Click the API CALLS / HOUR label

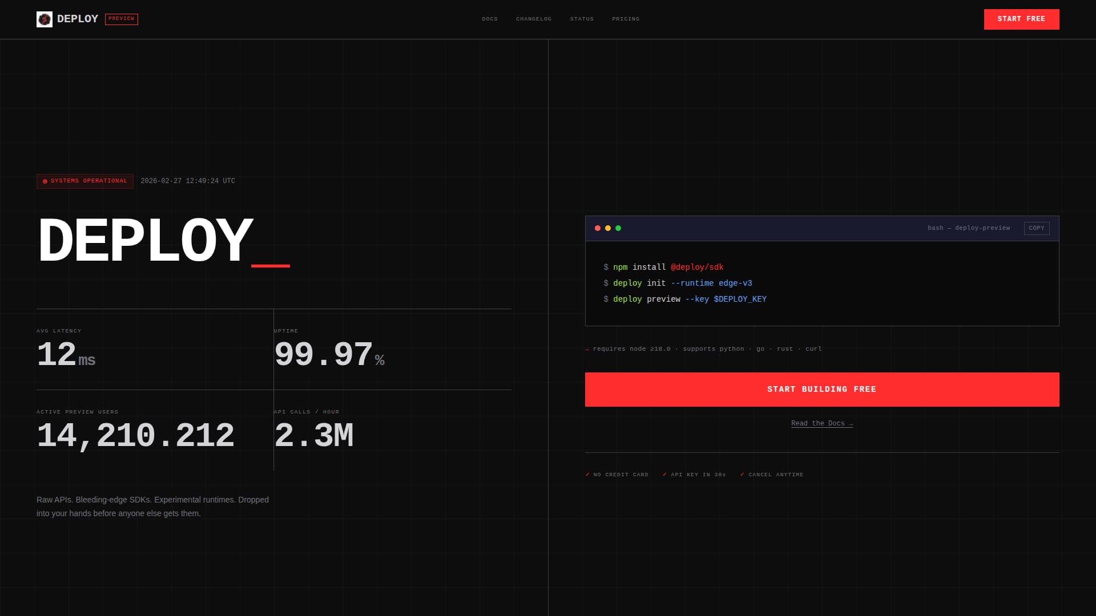coord(307,412)
